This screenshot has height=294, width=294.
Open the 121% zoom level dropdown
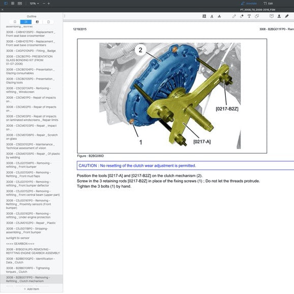click(34, 4)
